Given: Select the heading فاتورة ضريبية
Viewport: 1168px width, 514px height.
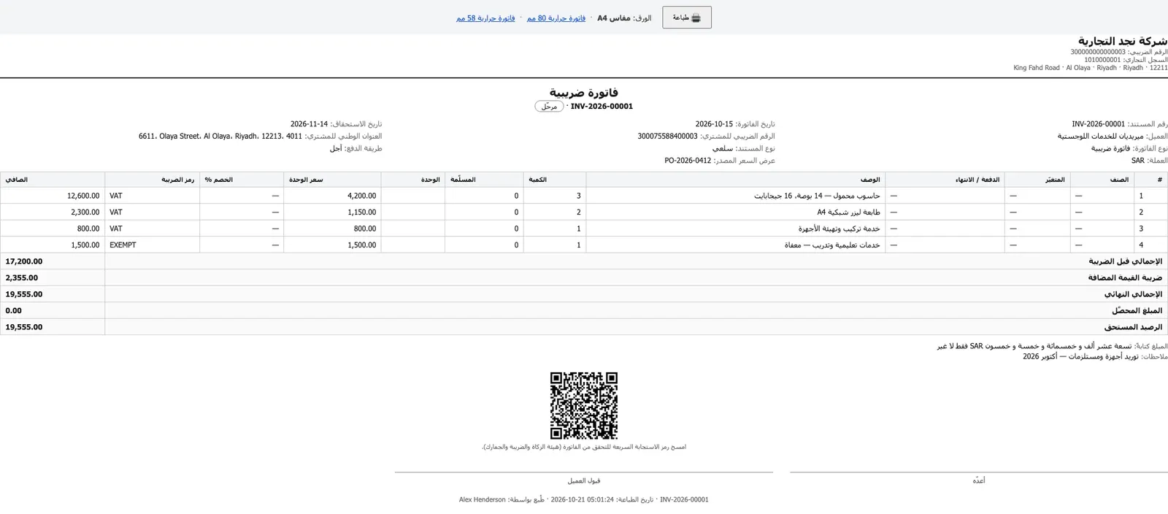Looking at the screenshot, I should [584, 92].
